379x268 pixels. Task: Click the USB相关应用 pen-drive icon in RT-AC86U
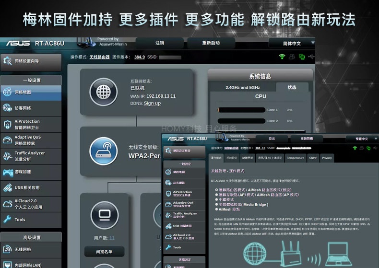tap(8, 187)
